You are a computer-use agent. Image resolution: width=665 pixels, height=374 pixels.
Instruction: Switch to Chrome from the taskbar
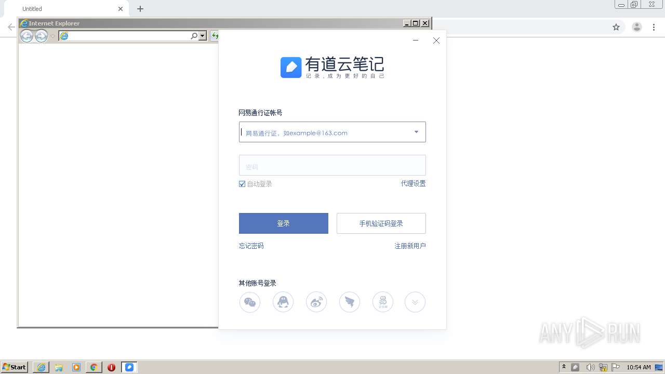[94, 367]
